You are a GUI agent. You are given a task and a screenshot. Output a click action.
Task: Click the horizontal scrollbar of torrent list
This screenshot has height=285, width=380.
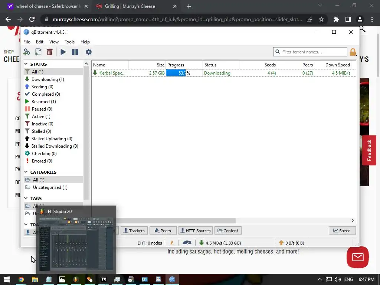pyautogui.click(x=176, y=220)
